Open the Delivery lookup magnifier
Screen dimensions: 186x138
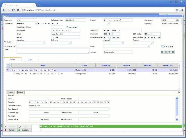coord(70,43)
